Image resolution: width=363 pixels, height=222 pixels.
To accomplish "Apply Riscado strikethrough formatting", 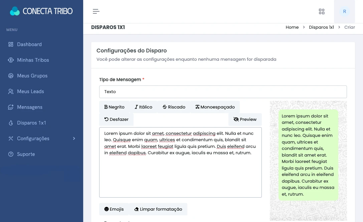I will tap(174, 107).
